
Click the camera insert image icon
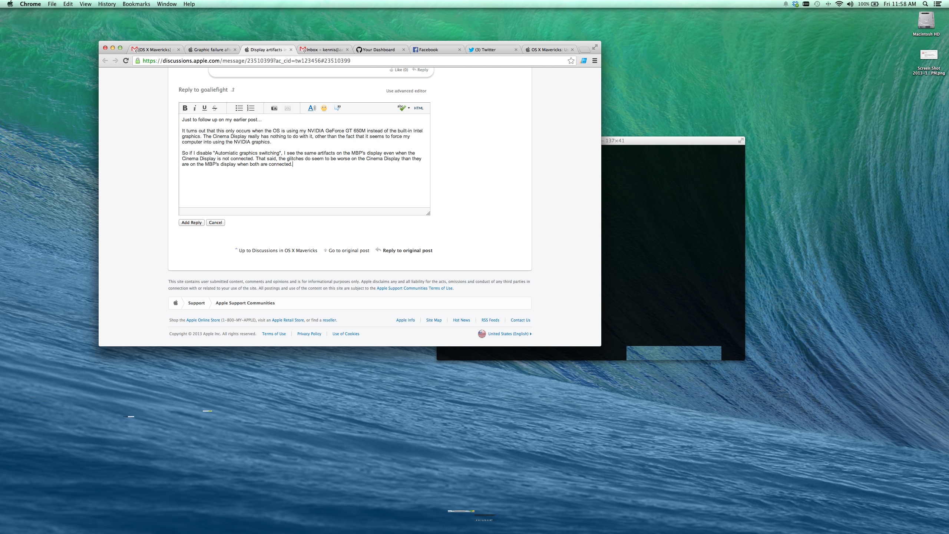point(274,108)
